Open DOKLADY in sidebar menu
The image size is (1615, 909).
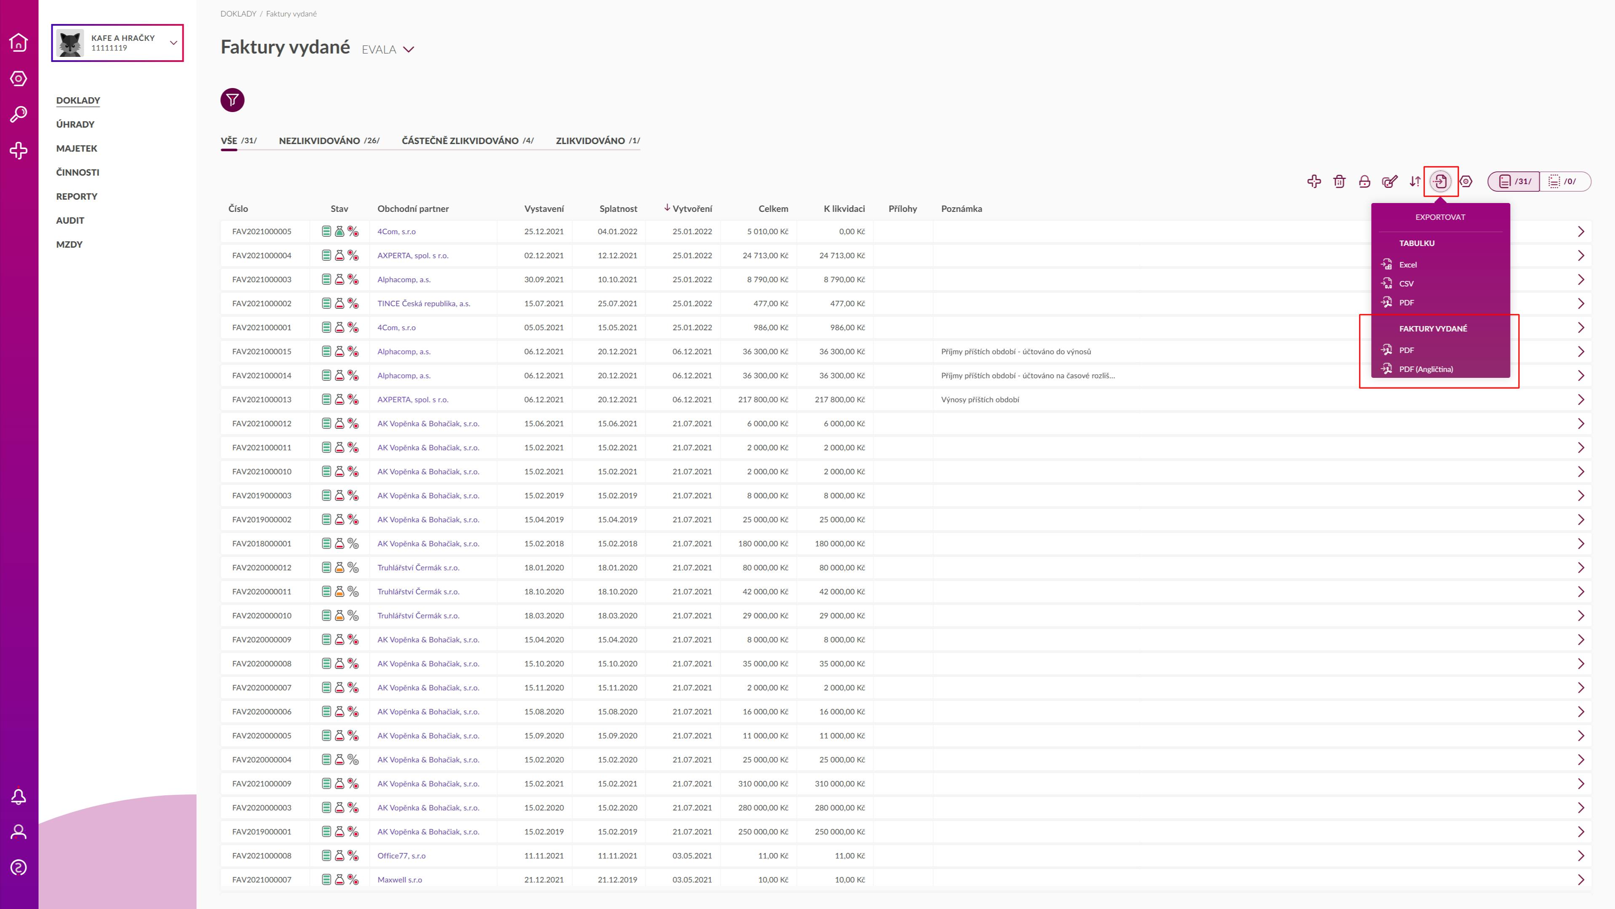click(78, 100)
